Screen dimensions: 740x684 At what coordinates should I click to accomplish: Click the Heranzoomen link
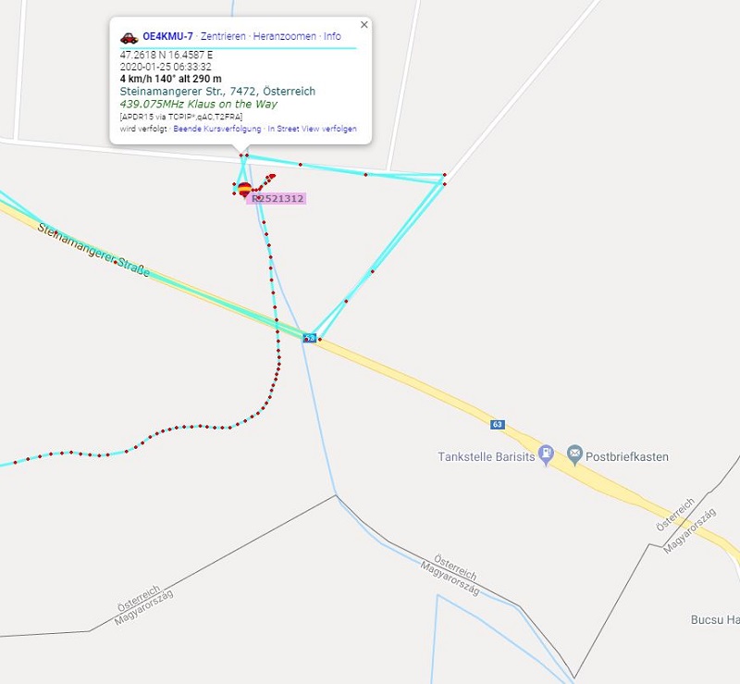click(285, 36)
